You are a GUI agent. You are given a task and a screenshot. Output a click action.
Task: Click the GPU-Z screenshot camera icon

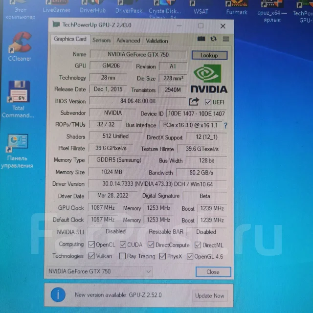[x=201, y=39]
